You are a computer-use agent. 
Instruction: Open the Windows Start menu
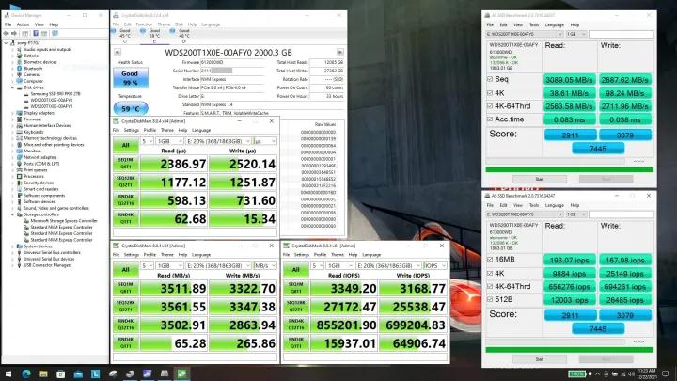pyautogui.click(x=8, y=373)
